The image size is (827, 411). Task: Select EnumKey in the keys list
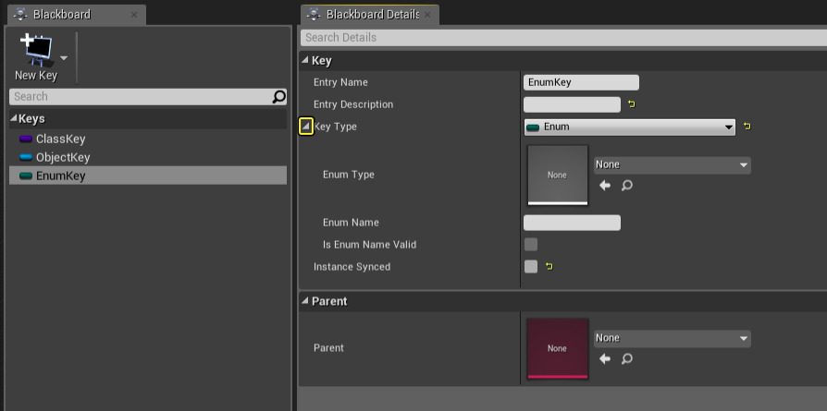[x=60, y=175]
